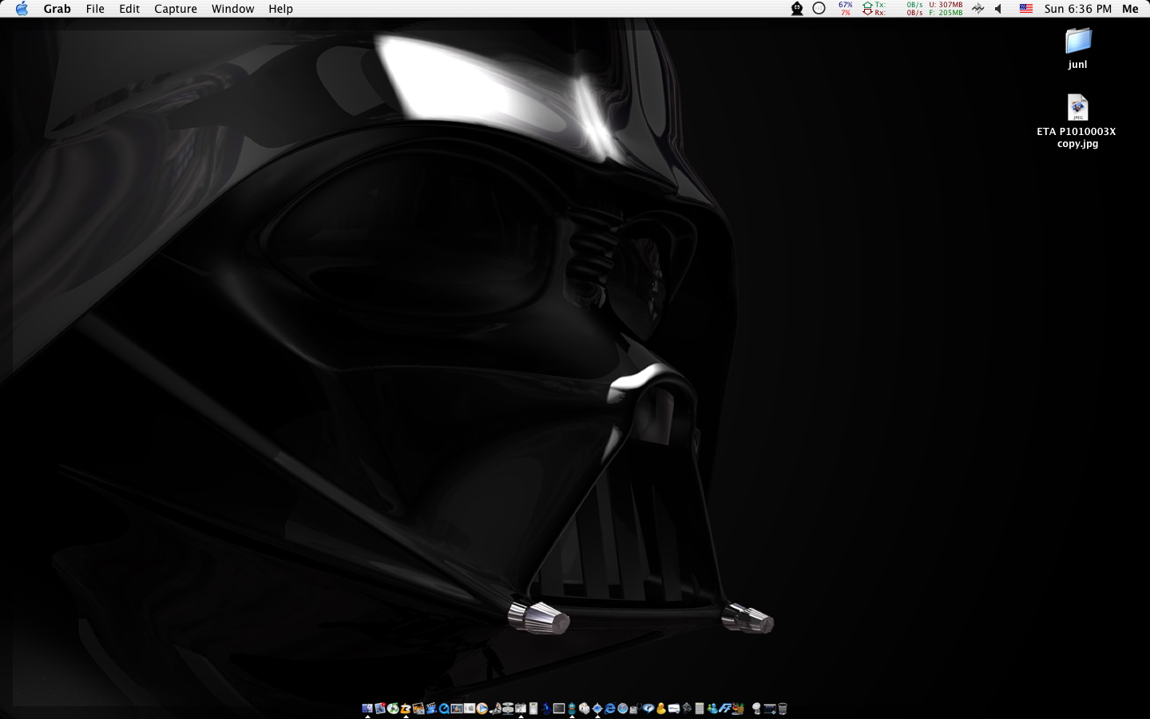Open the Apple menu

coord(22,9)
